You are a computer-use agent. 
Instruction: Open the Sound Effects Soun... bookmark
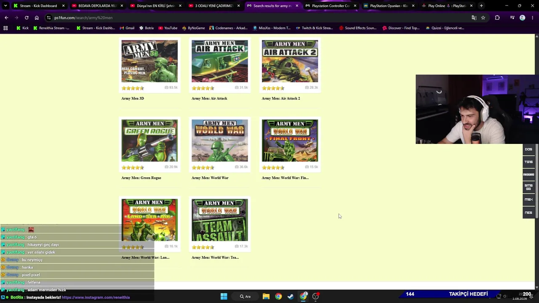358,28
